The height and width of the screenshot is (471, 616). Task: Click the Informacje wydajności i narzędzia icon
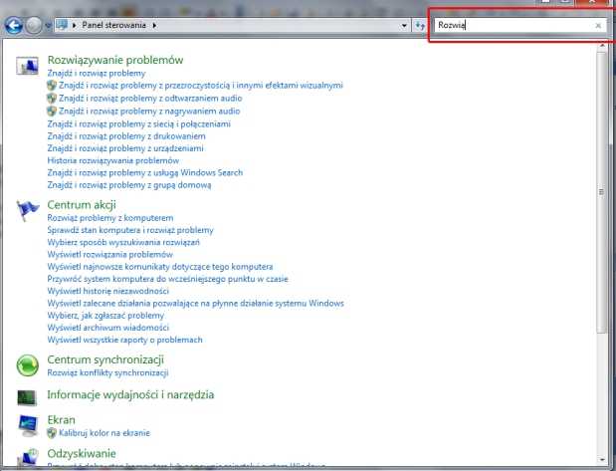28,396
